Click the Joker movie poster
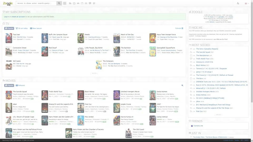This screenshot has width=253, height=142. pos(9,108)
